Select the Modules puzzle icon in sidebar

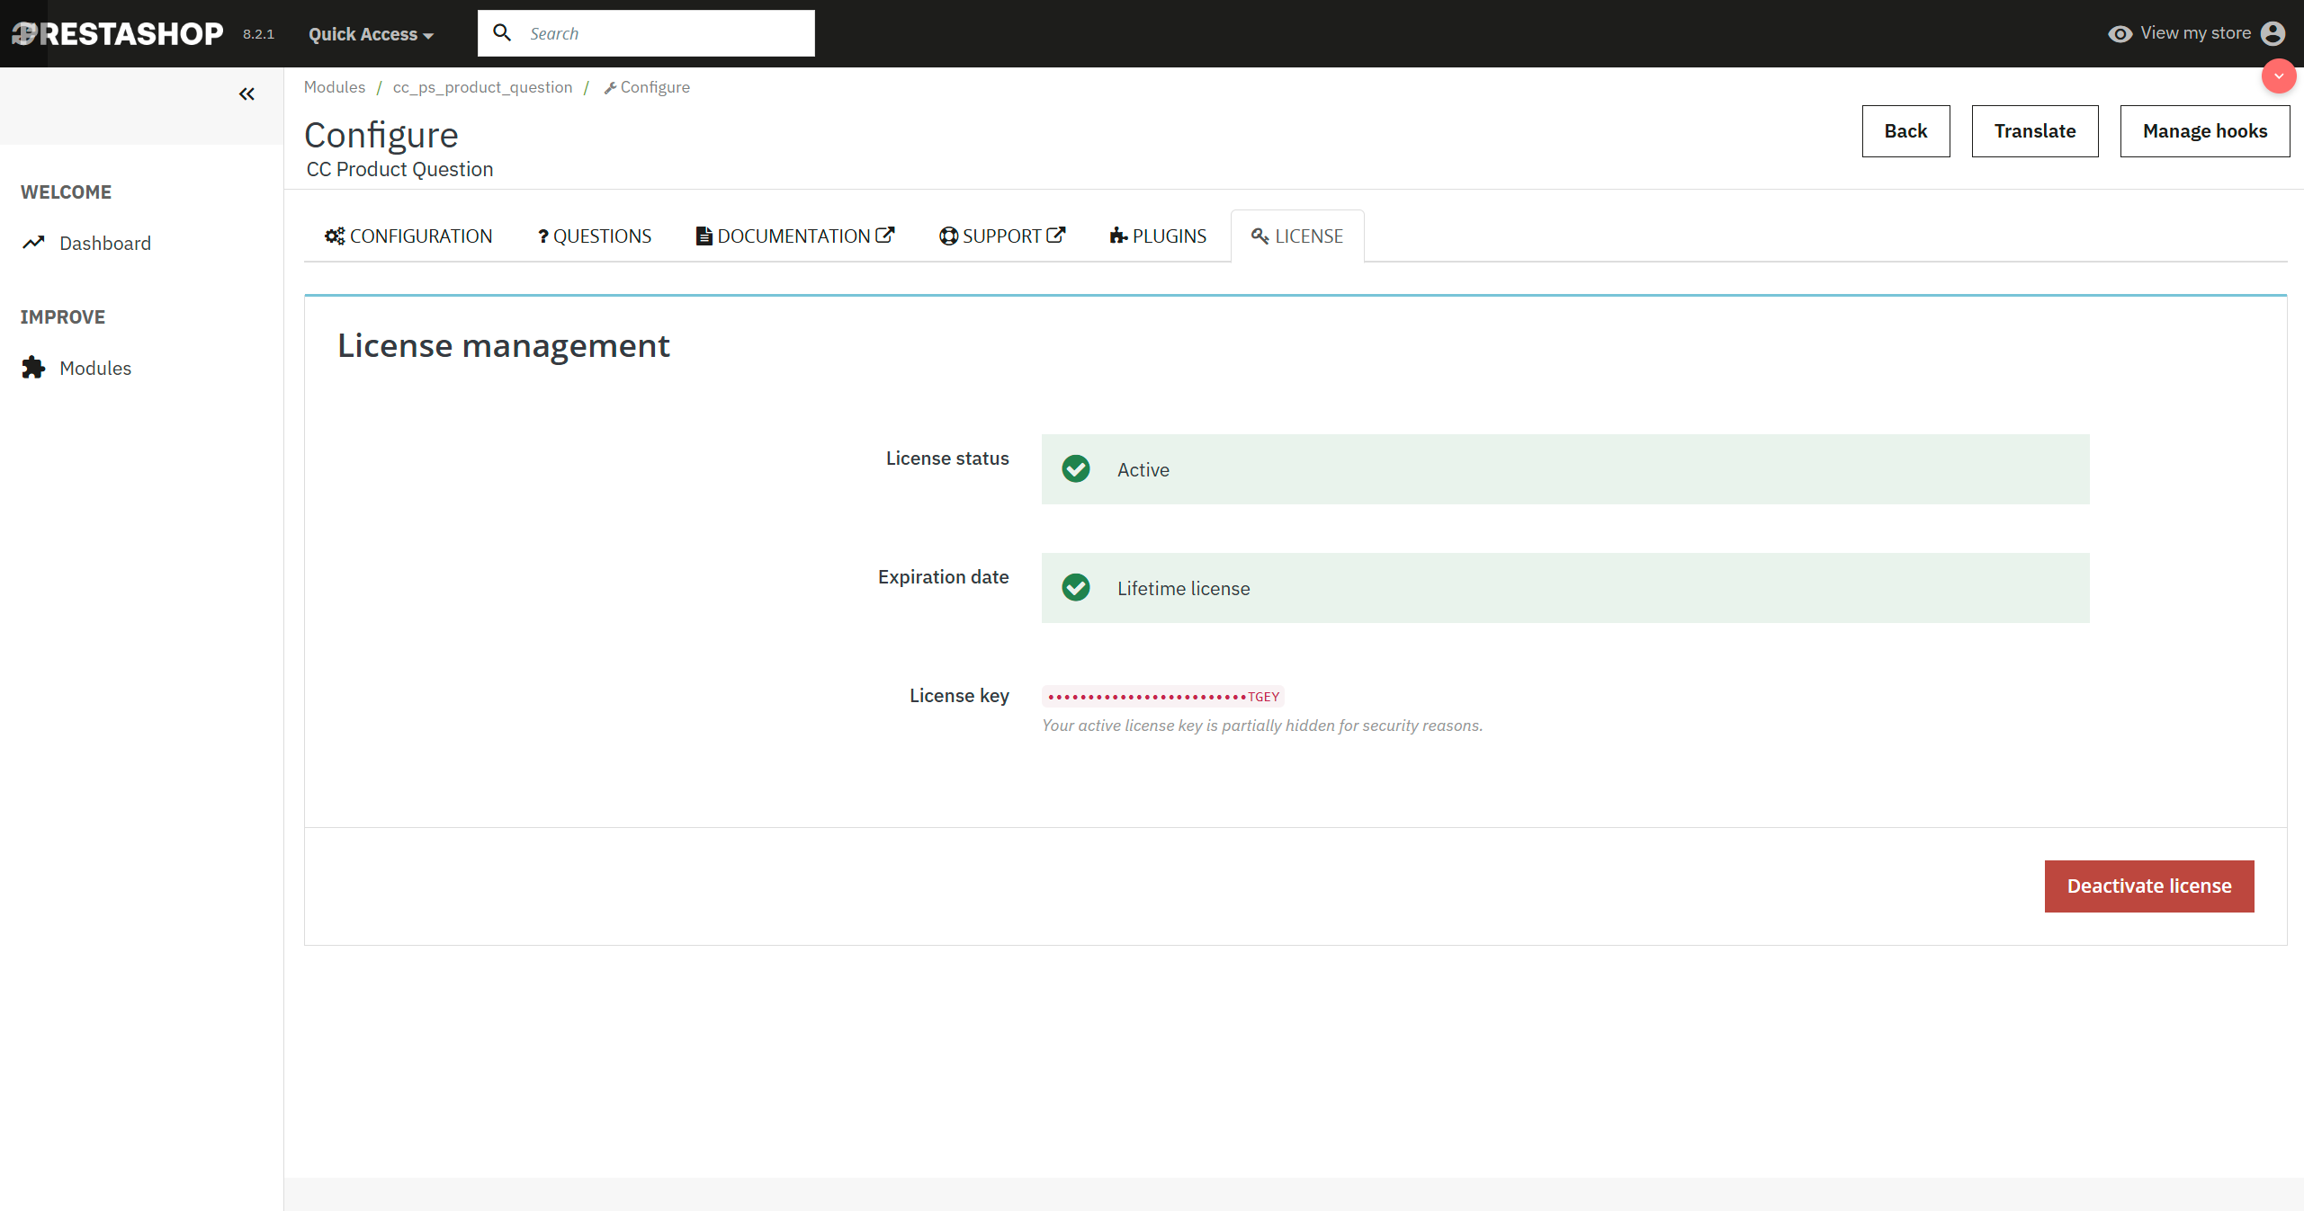[x=32, y=368]
